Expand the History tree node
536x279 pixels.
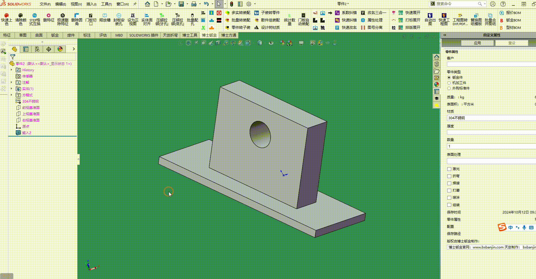tap(11, 70)
